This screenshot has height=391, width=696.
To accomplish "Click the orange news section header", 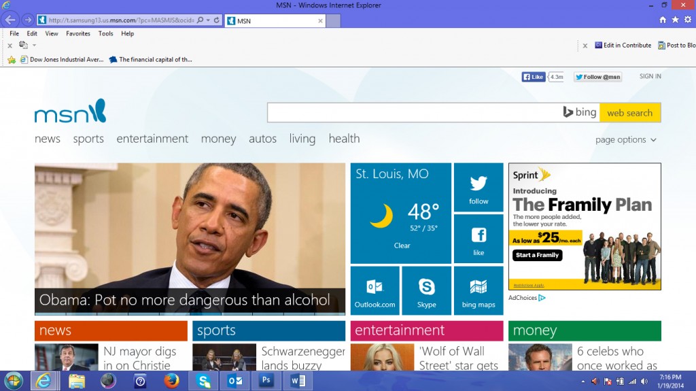I will click(111, 330).
